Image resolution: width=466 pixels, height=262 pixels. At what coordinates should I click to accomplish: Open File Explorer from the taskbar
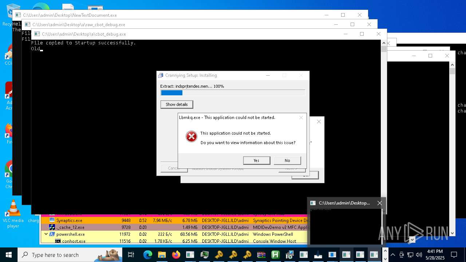tap(162, 255)
